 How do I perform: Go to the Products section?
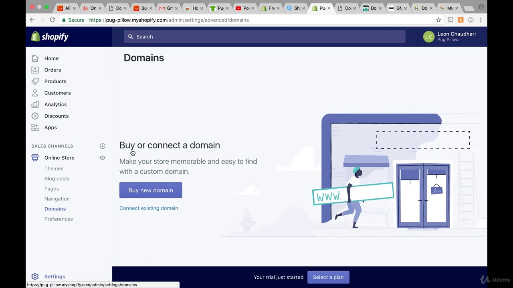click(55, 82)
